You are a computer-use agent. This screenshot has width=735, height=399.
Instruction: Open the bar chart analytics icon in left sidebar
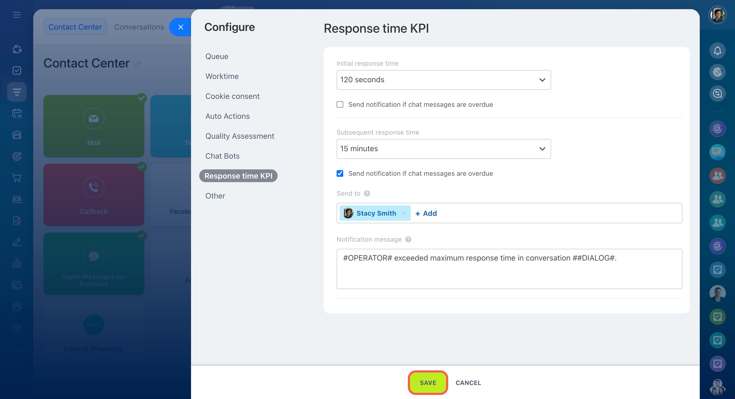click(x=17, y=263)
